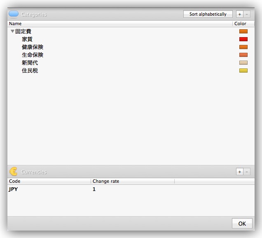Image resolution: width=262 pixels, height=238 pixels.
Task: Confirm the dialog with OK
Action: click(x=242, y=223)
